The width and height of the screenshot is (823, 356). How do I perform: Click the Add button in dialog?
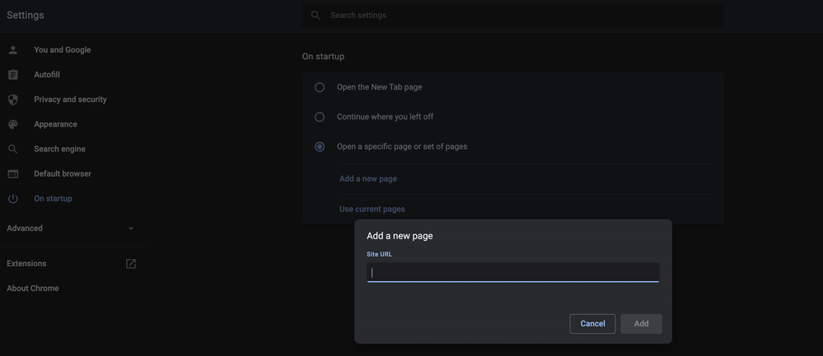[642, 324]
